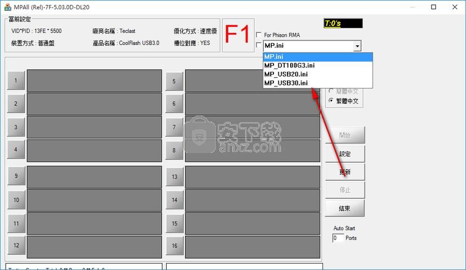Select MP_USB30.ini configuration file
Viewport: 466px width, 270px height.
(318, 83)
